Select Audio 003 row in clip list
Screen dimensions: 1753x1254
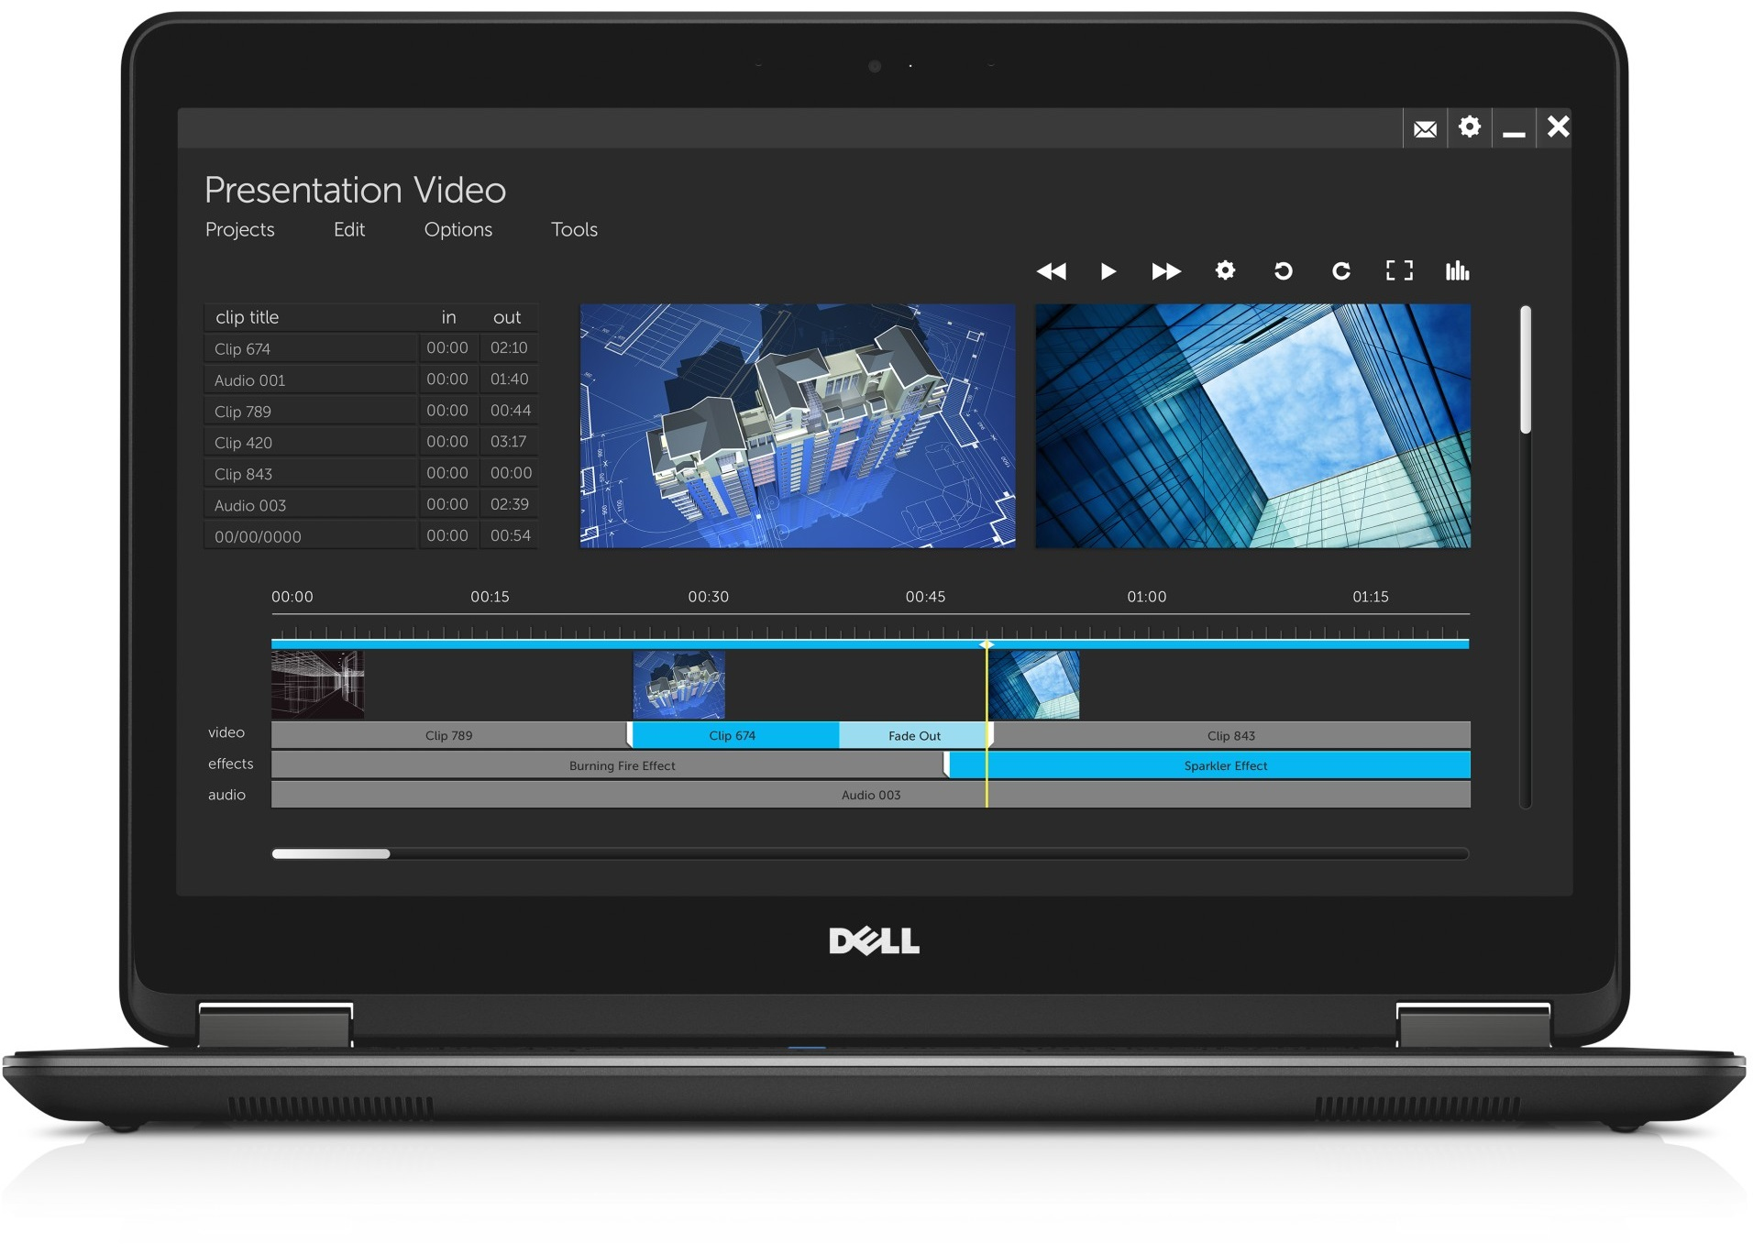pos(370,504)
